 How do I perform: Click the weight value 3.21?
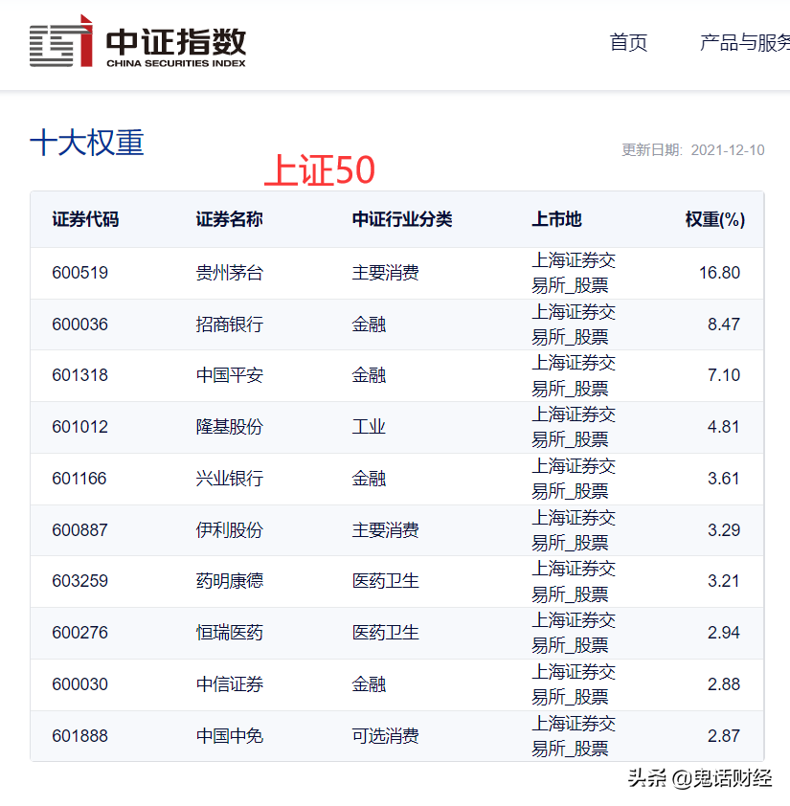[723, 581]
